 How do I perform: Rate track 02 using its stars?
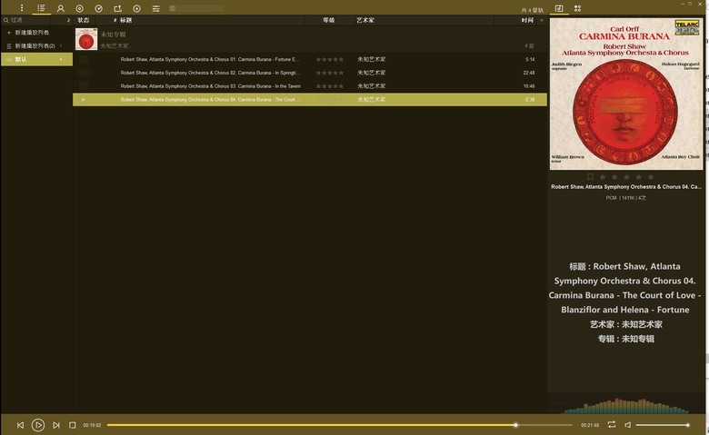(330, 73)
